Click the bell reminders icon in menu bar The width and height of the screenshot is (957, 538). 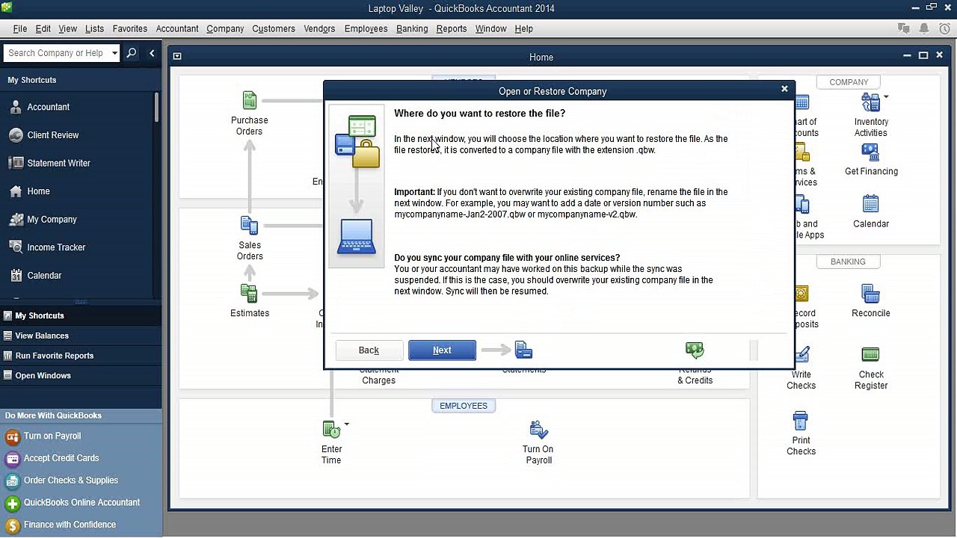click(924, 28)
